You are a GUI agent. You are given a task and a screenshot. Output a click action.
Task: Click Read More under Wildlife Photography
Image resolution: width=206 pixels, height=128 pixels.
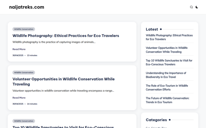click(19, 49)
